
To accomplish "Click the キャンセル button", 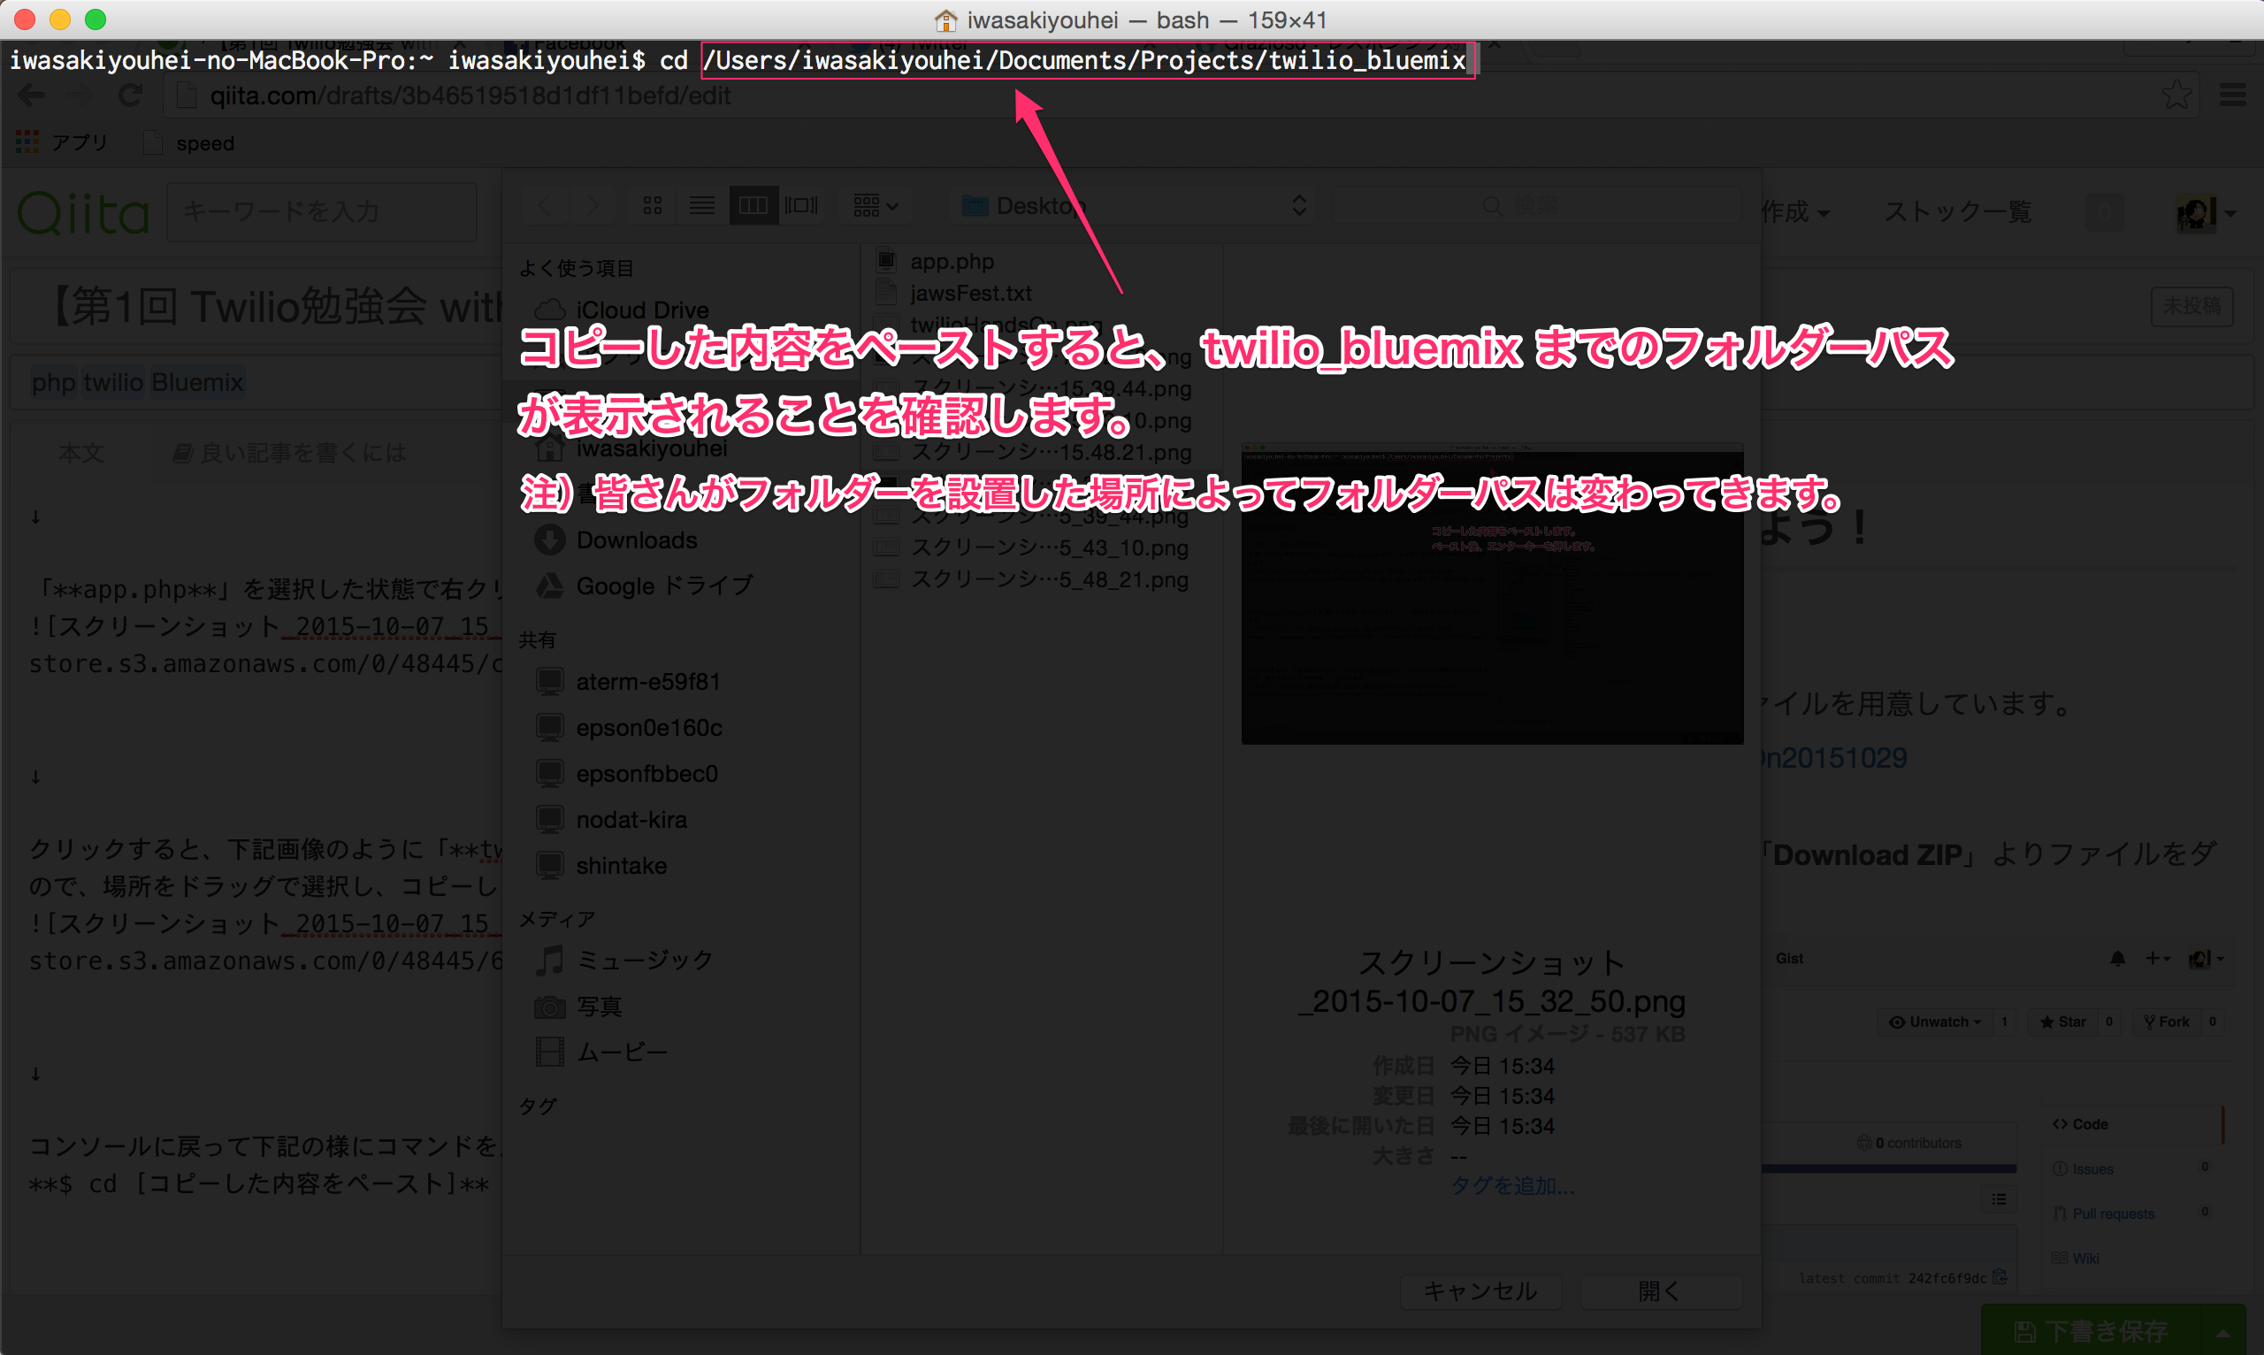I will (1480, 1291).
